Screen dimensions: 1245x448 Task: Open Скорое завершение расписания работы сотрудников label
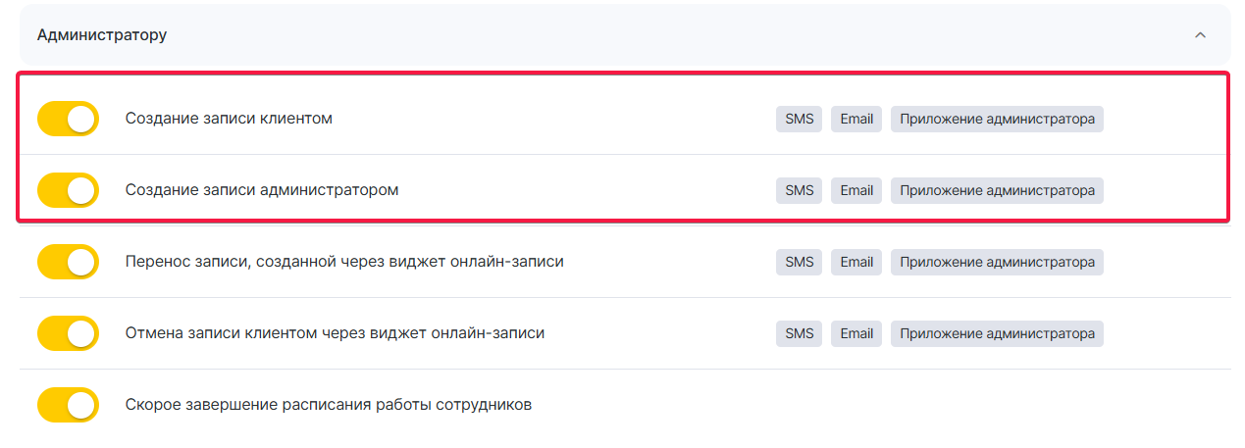coord(329,405)
